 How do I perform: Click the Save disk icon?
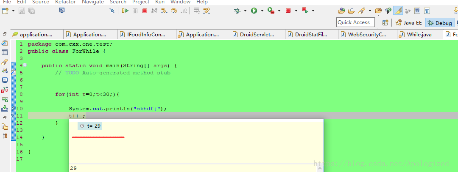22,11
